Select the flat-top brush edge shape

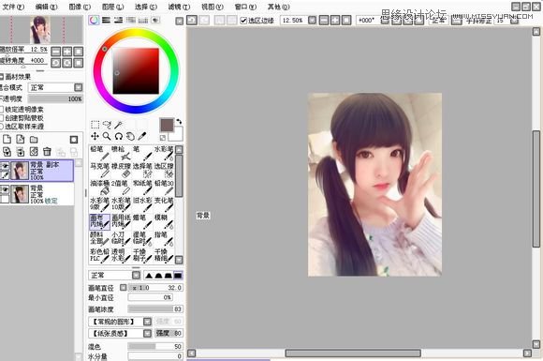[178, 276]
